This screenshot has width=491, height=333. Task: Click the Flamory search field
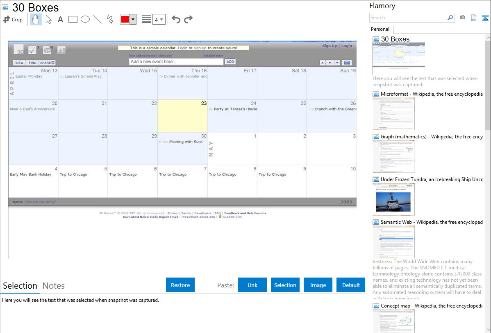click(x=408, y=18)
